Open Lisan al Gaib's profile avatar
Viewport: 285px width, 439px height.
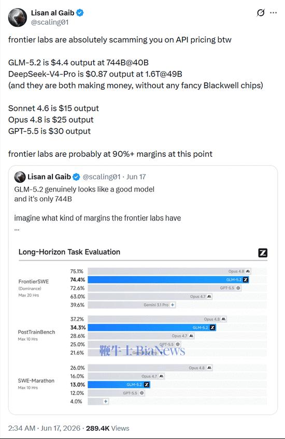pos(18,18)
